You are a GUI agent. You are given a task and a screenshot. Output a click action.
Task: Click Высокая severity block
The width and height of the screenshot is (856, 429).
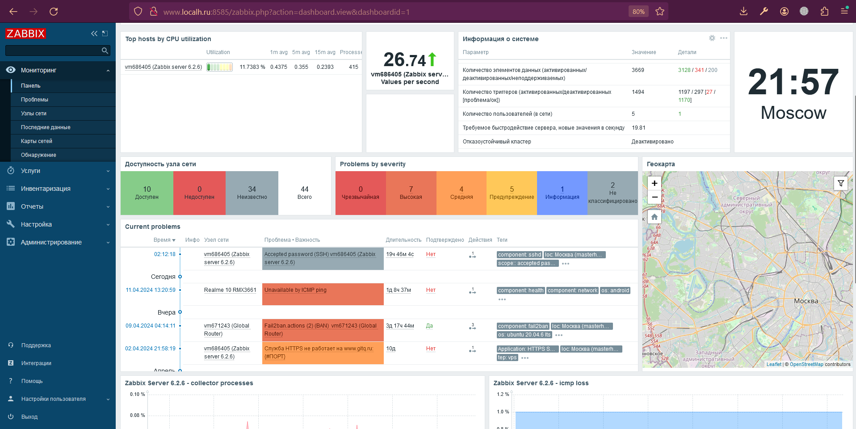click(411, 193)
